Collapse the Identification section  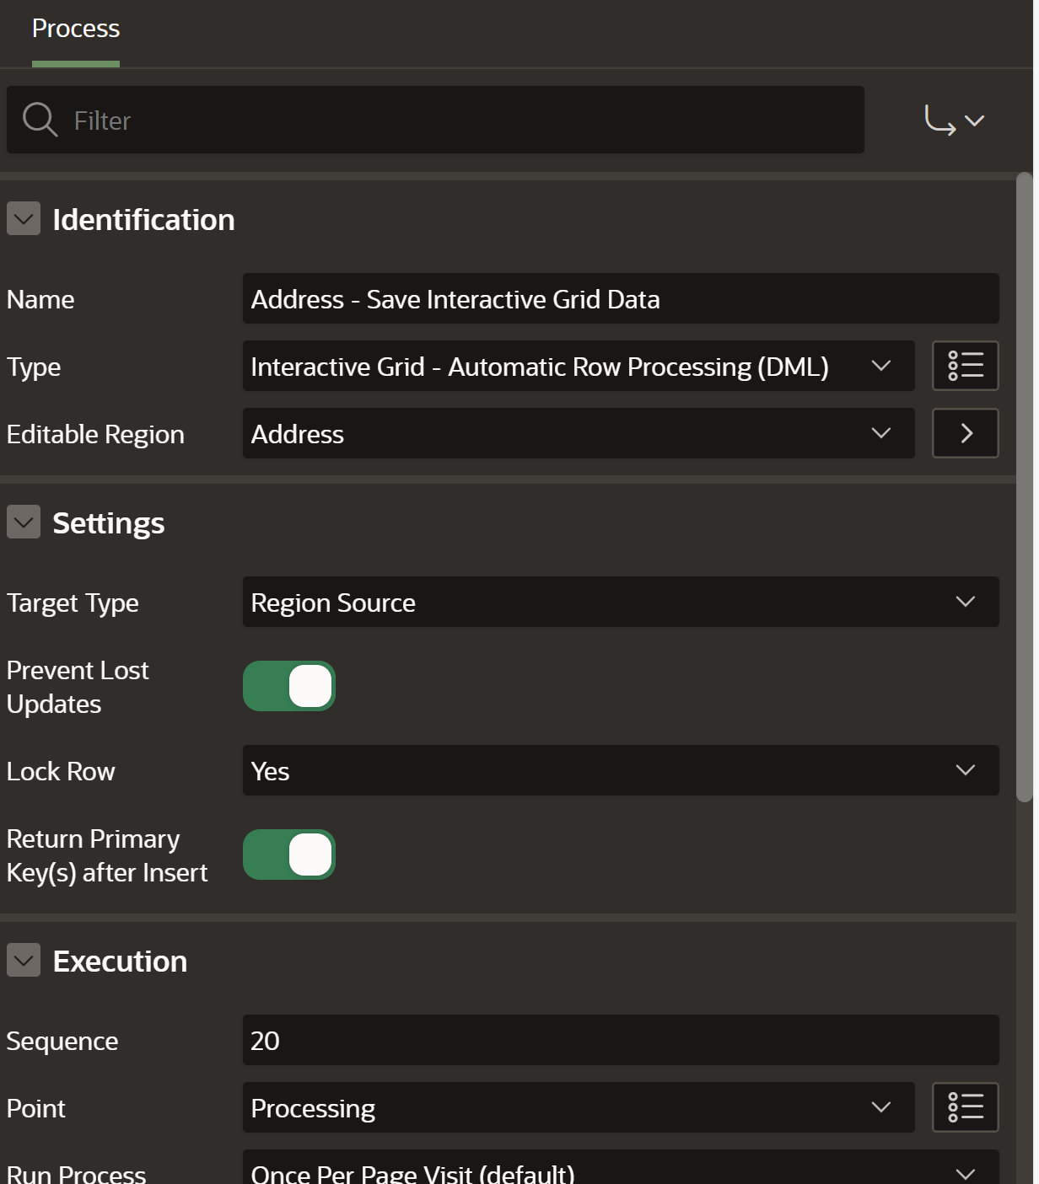(x=24, y=219)
